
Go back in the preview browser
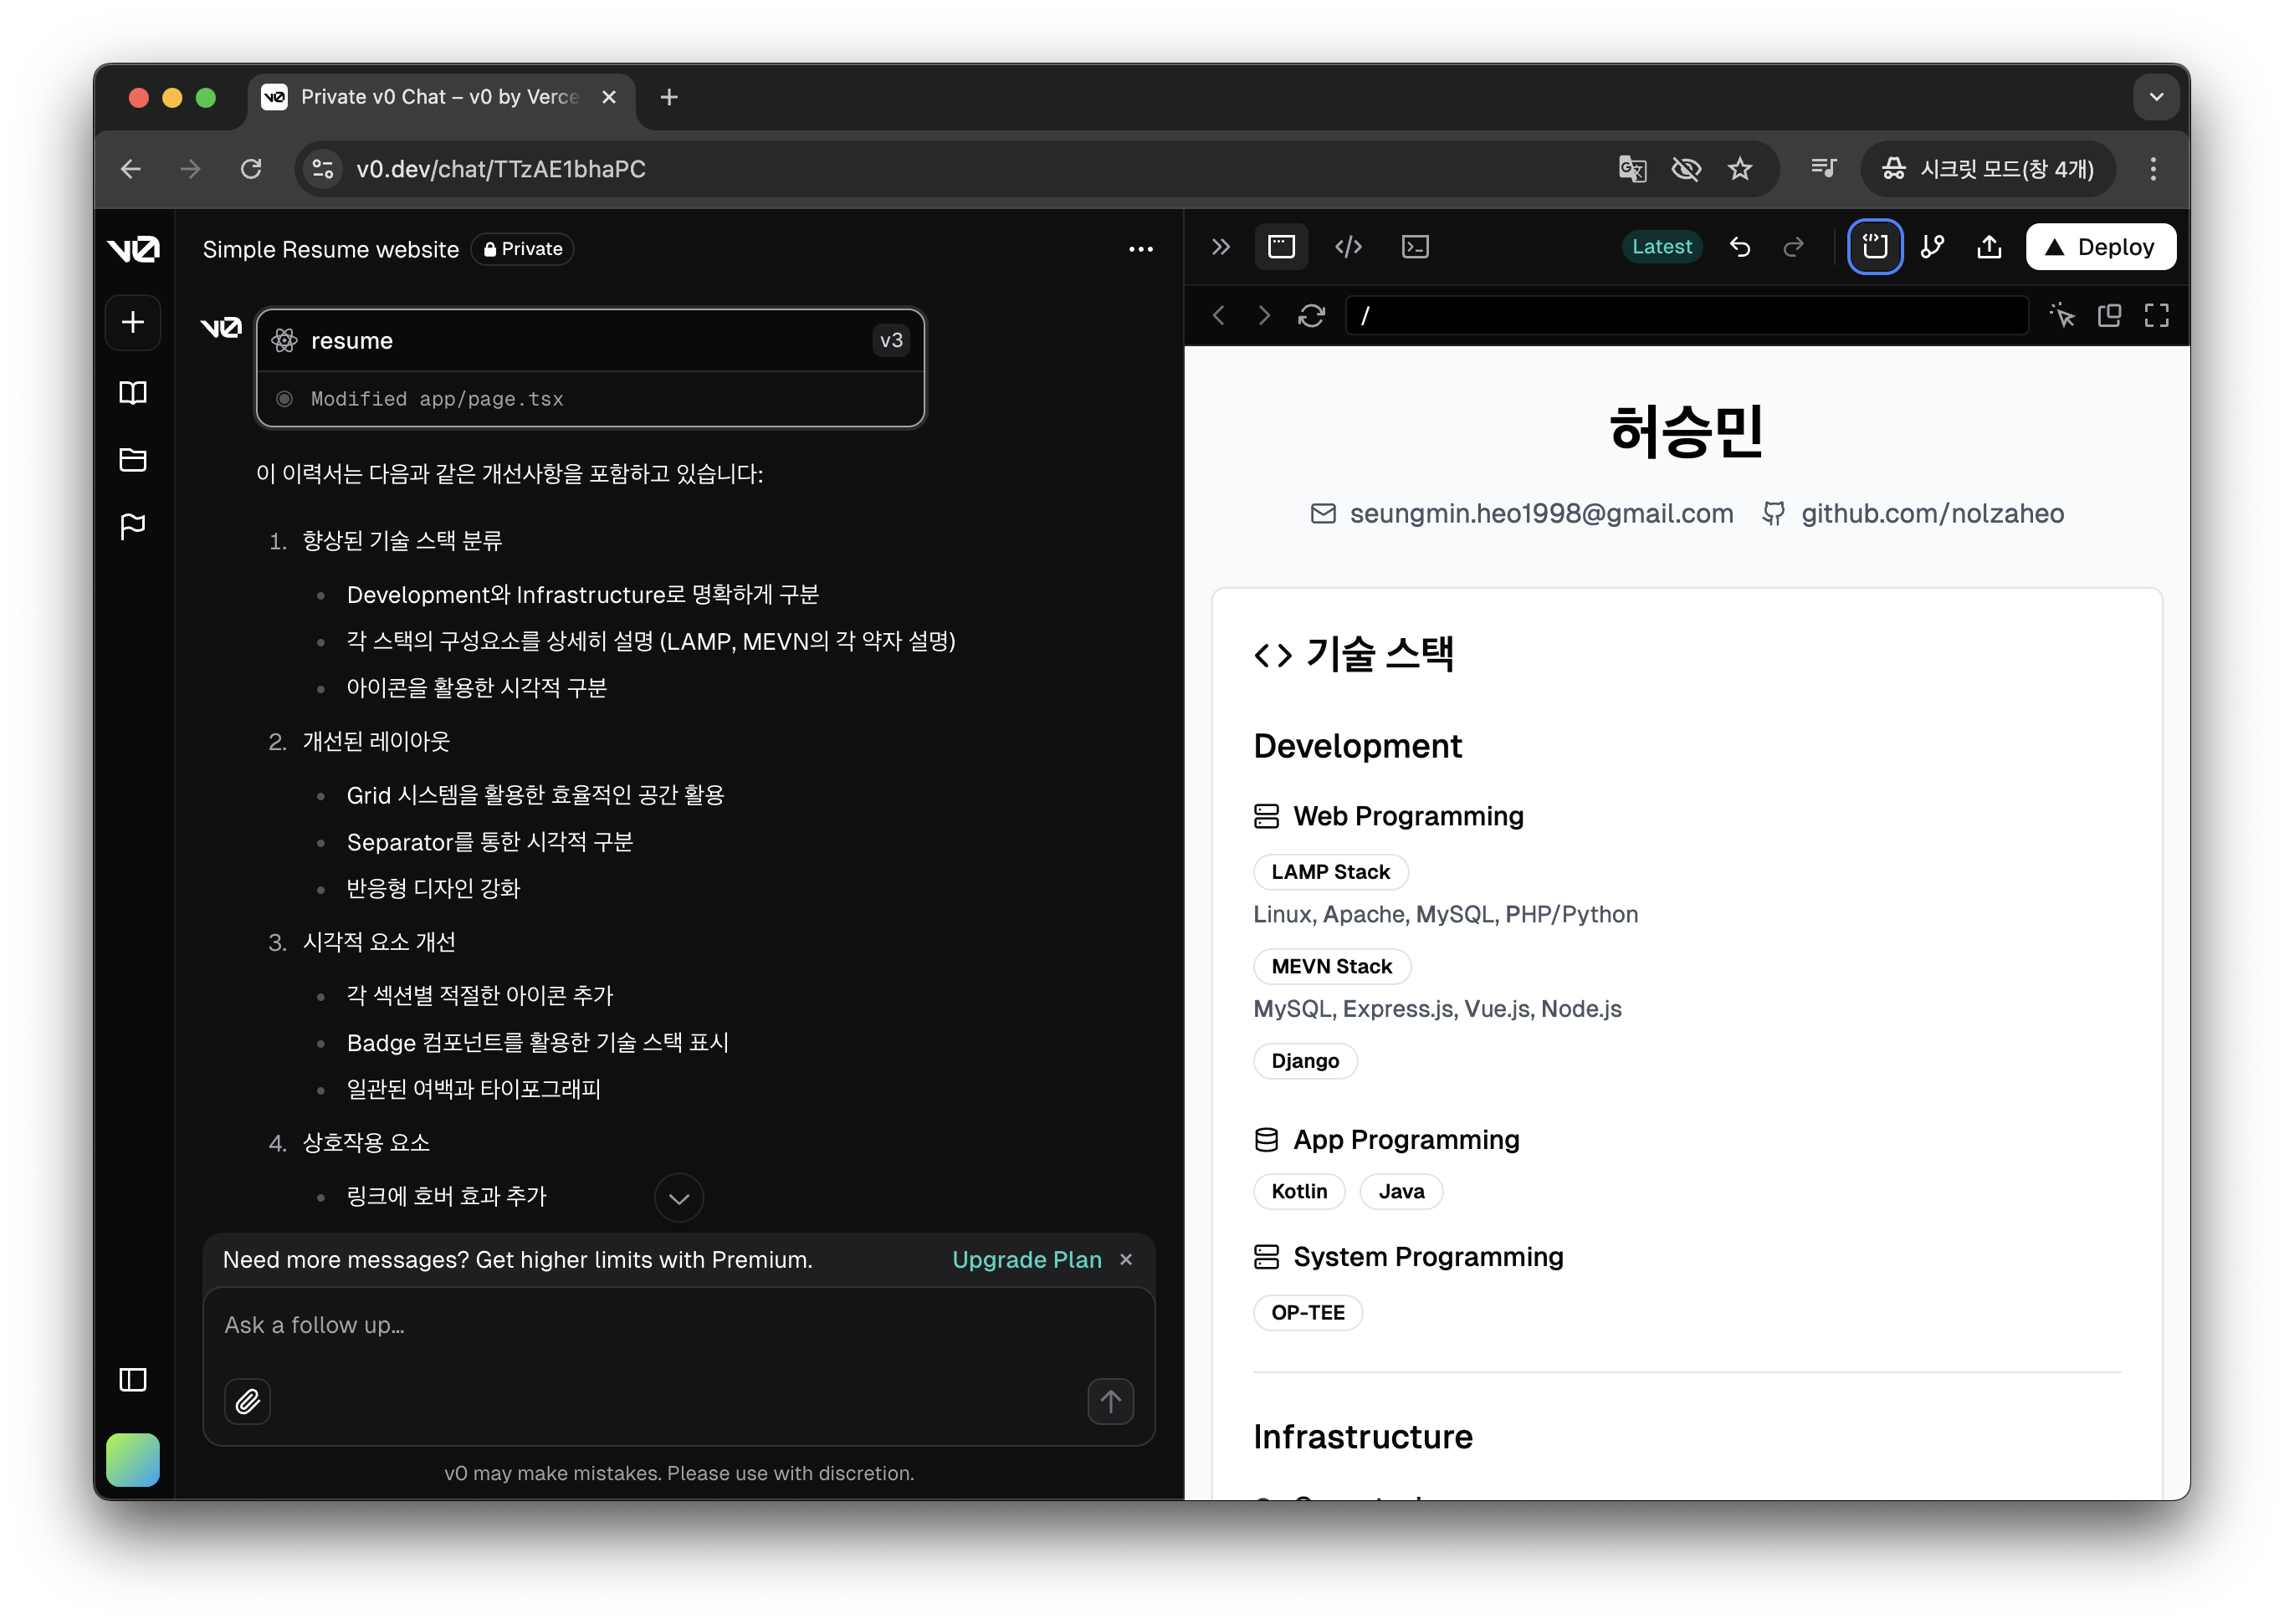click(x=1218, y=316)
